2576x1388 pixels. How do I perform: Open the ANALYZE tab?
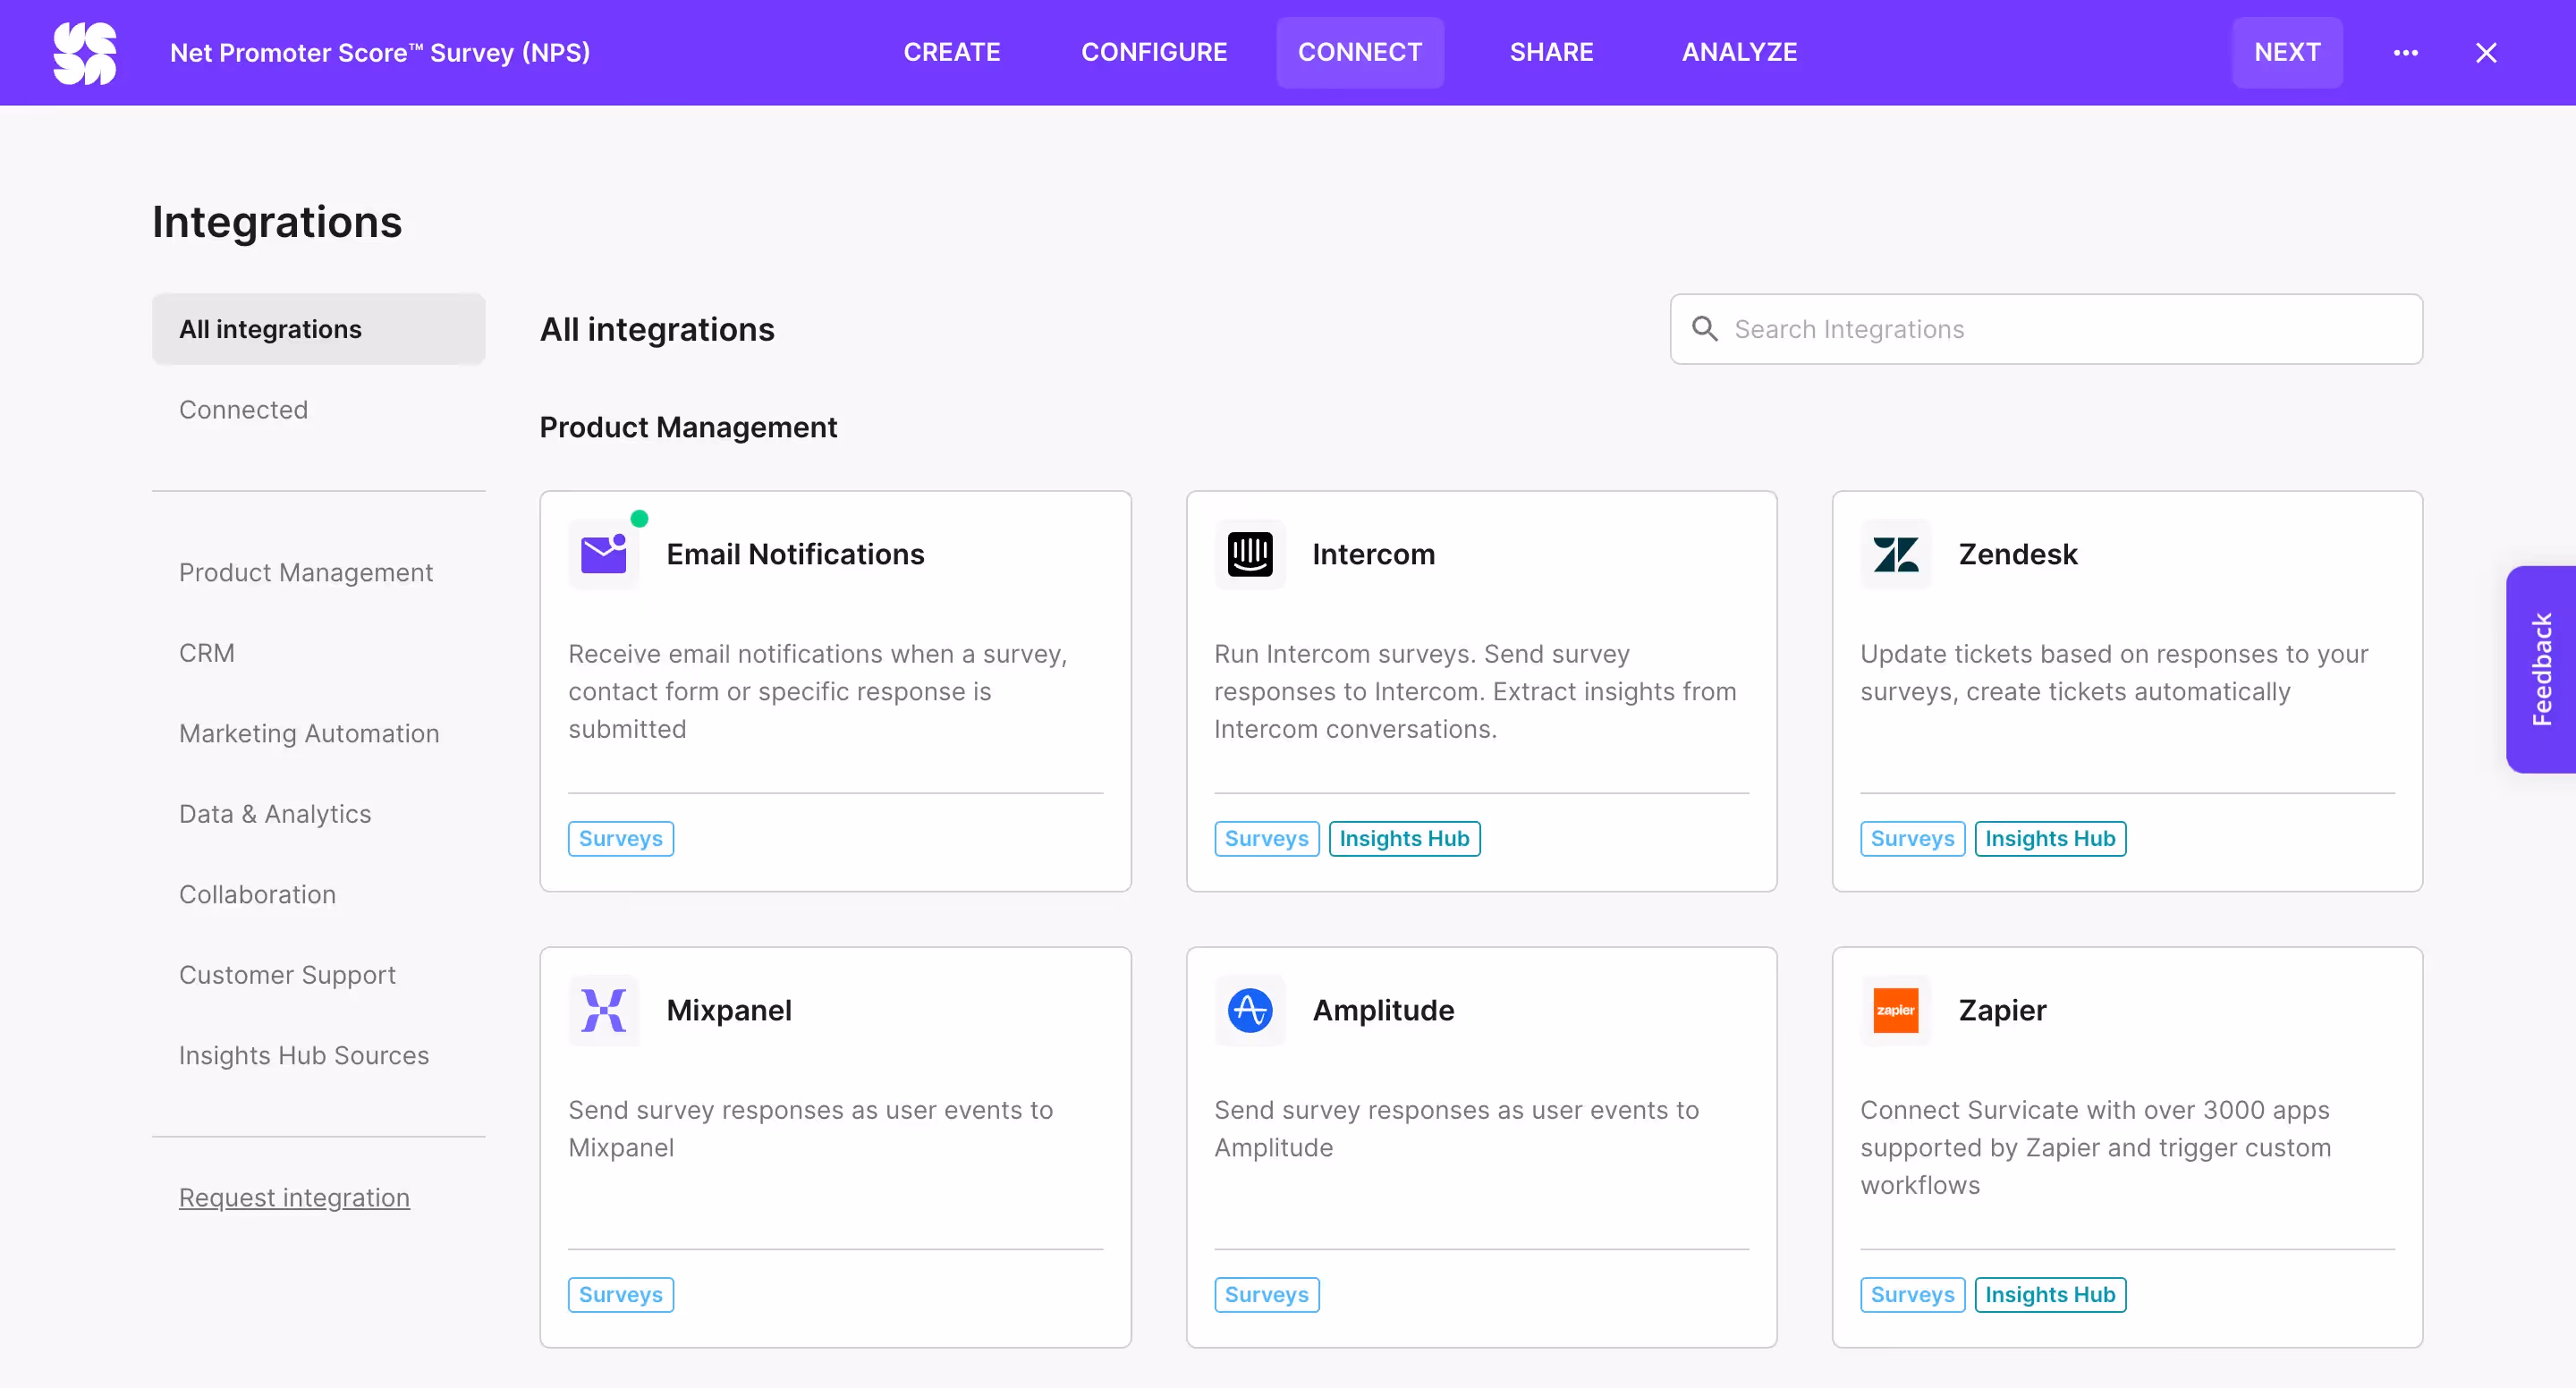pyautogui.click(x=1739, y=53)
